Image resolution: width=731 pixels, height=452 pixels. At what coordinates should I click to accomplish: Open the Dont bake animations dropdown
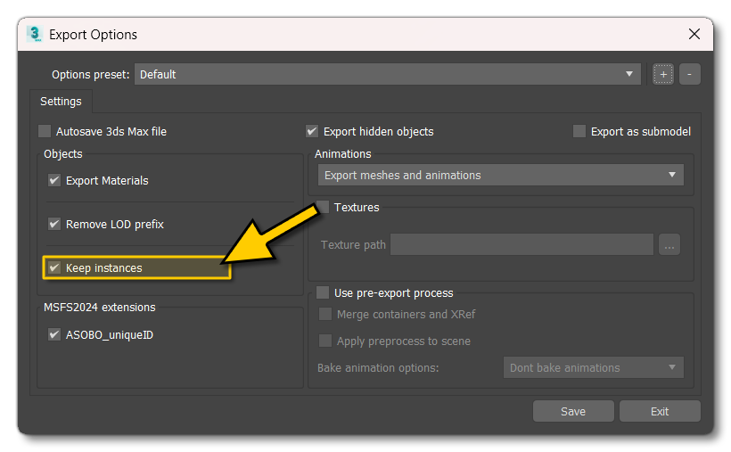tap(594, 367)
